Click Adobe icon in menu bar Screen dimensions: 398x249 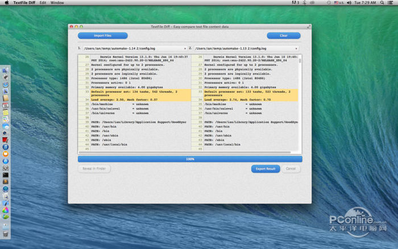tap(295, 2)
